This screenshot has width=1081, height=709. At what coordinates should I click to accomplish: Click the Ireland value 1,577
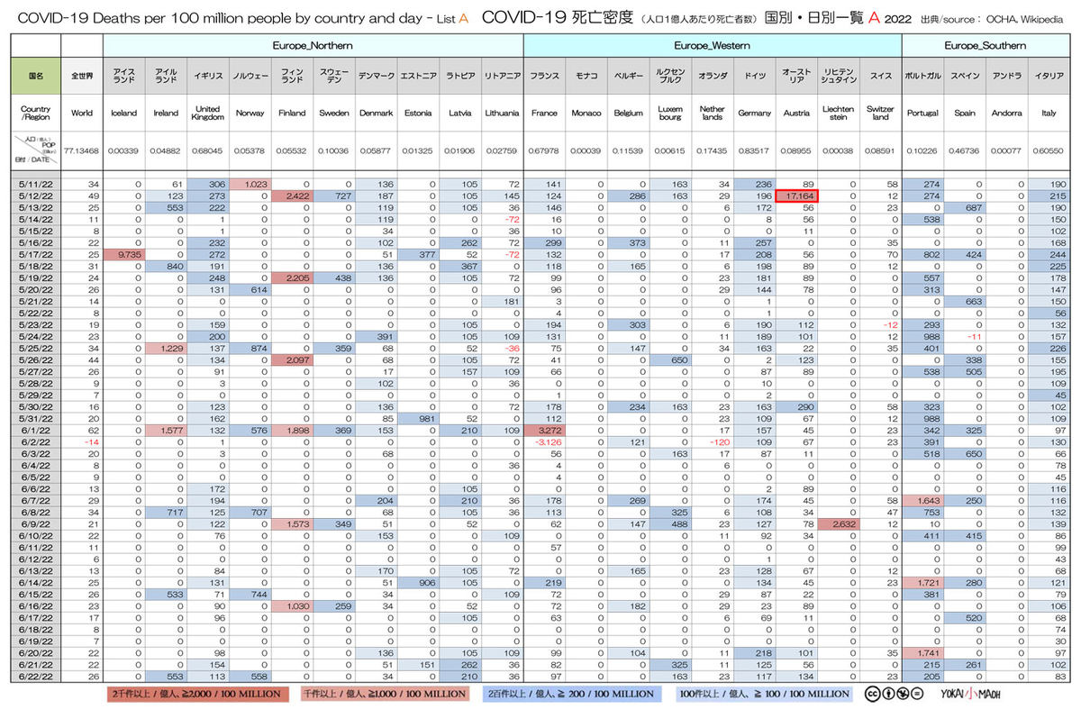coord(166,432)
